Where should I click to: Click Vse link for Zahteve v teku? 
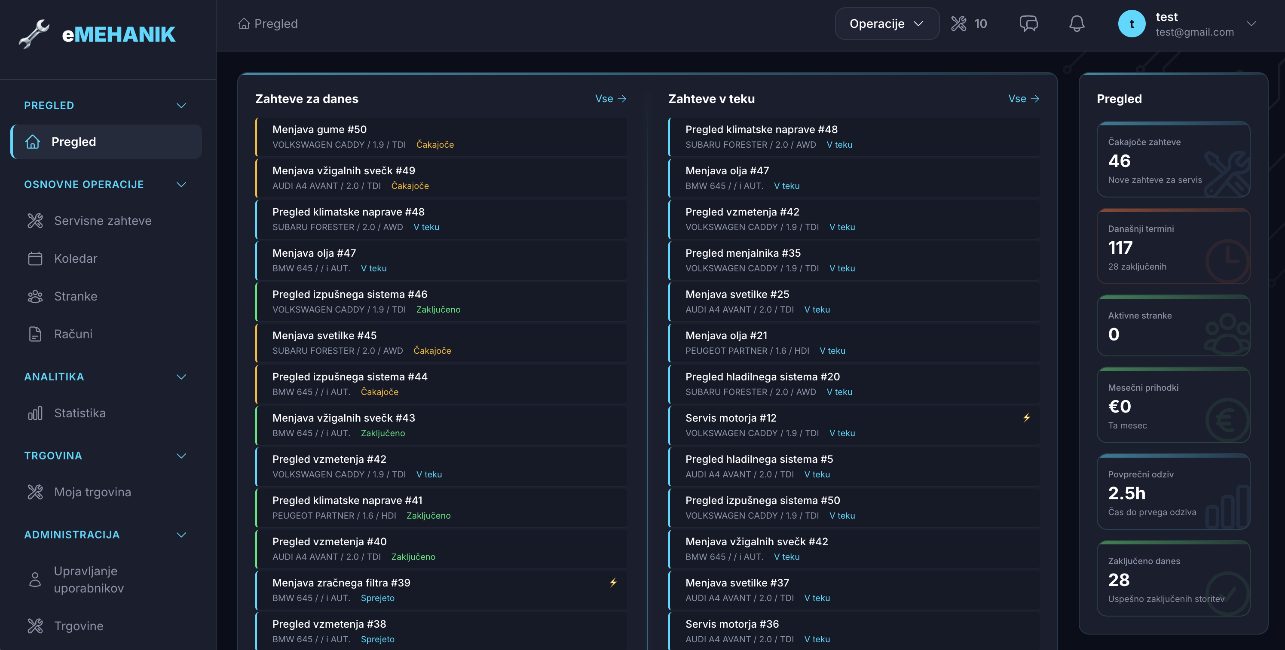1023,98
